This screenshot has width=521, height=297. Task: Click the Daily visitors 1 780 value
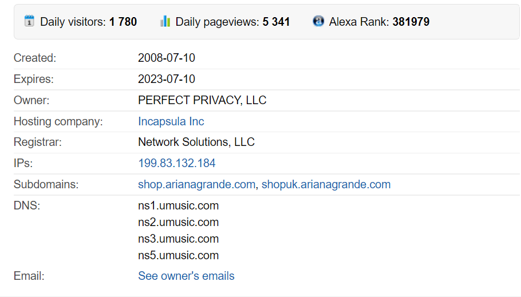coord(123,22)
